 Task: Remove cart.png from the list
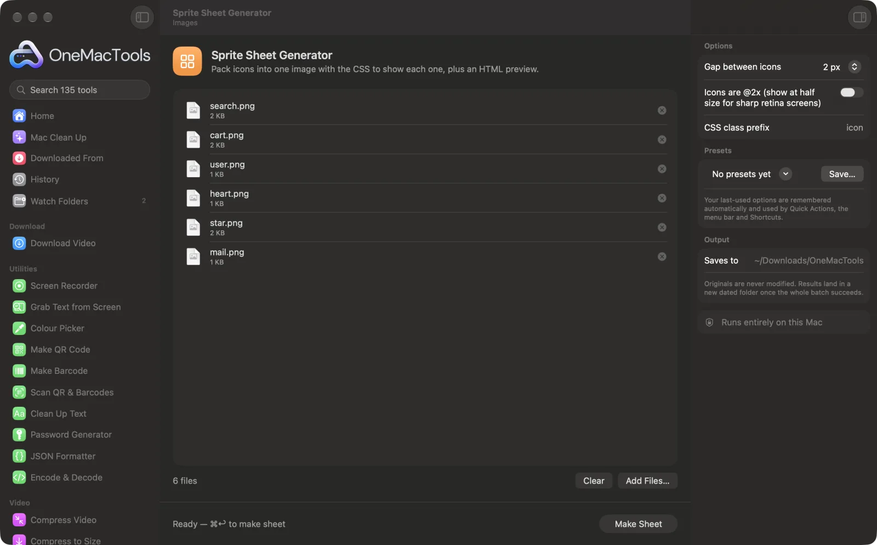click(662, 139)
